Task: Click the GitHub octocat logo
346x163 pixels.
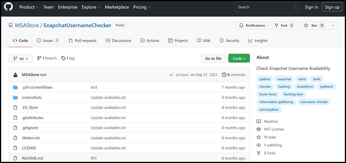Action: (8, 7)
